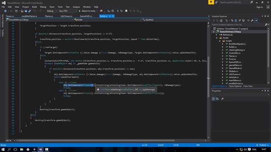Click Task View icon in taskbar

pyautogui.click(x=15, y=149)
